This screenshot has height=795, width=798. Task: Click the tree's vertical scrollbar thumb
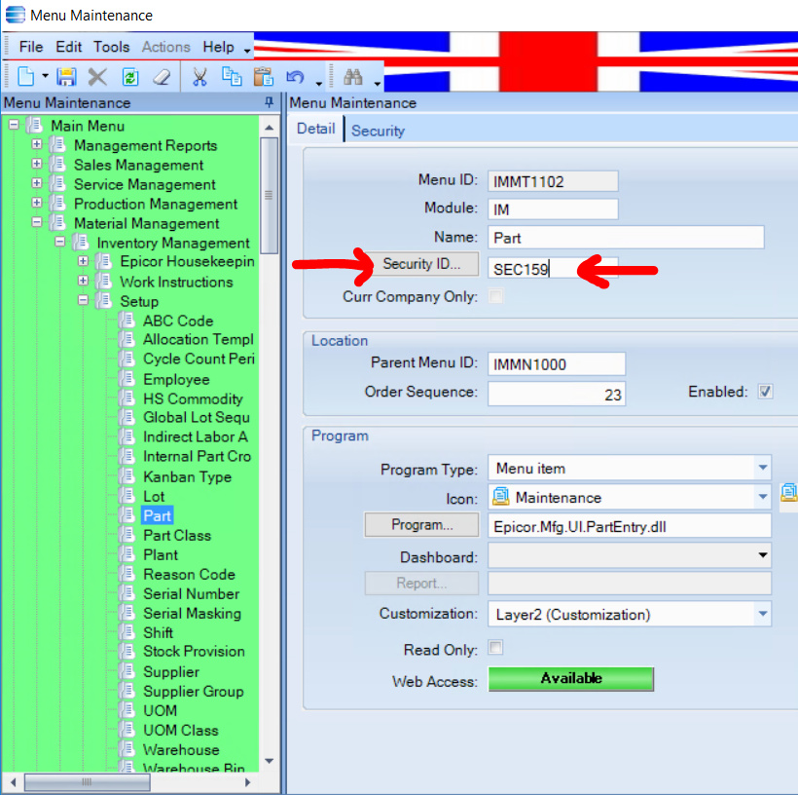(270, 195)
